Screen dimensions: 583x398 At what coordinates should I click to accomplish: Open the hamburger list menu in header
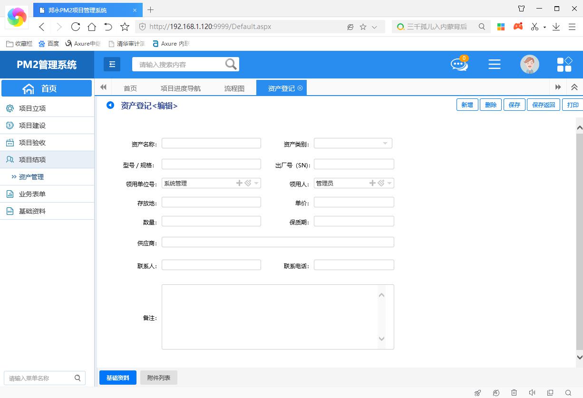[x=495, y=64]
